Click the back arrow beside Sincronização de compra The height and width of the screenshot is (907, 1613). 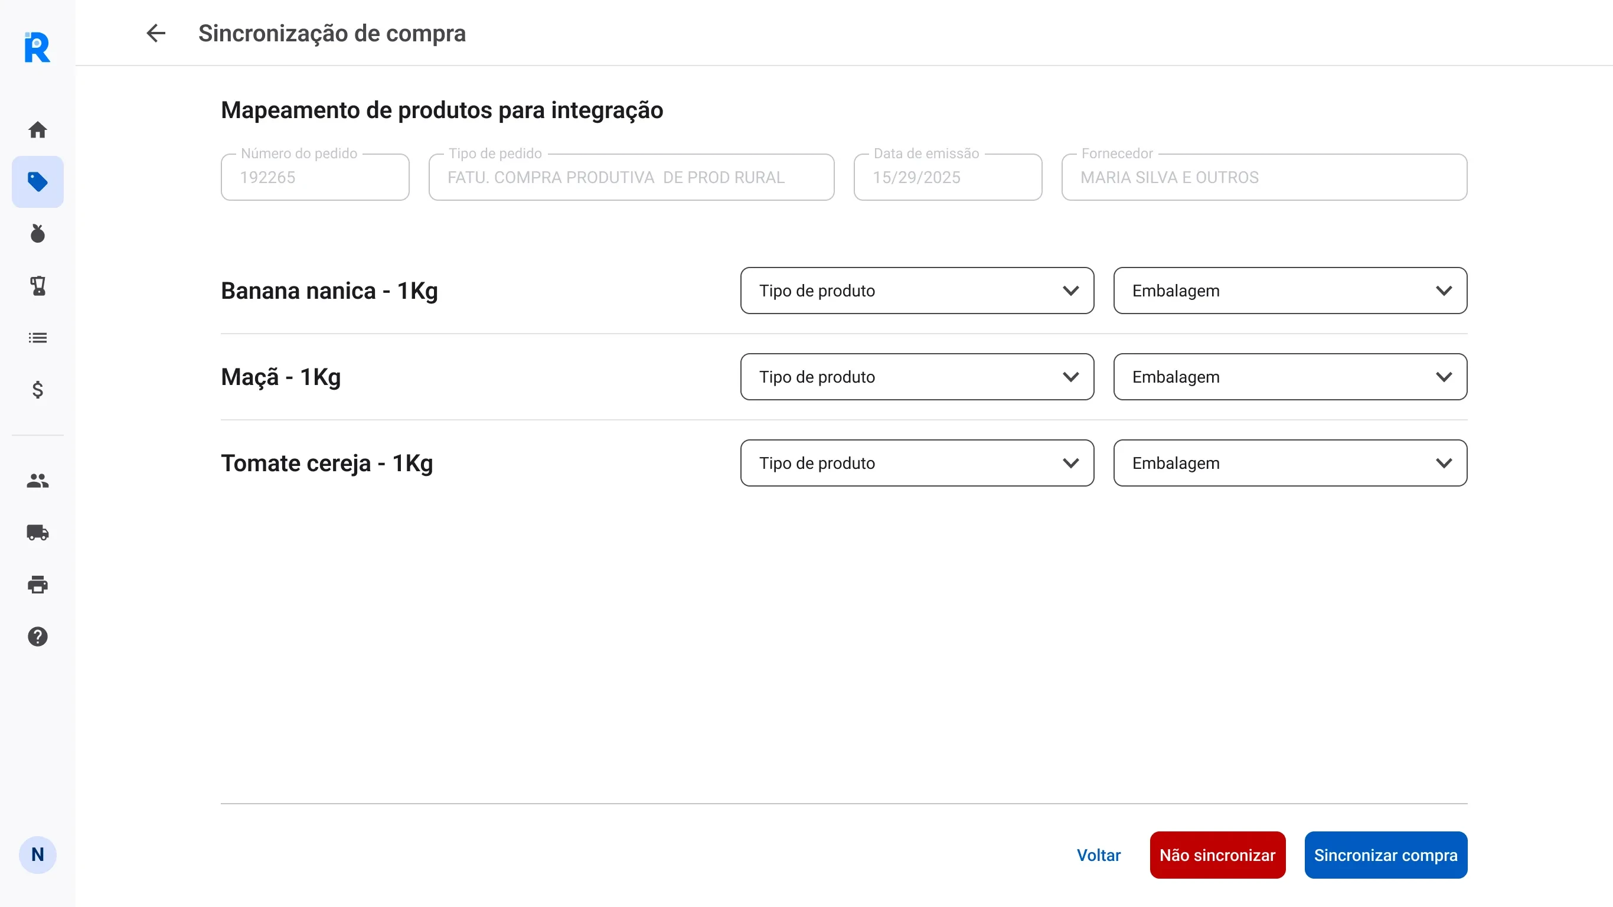point(155,33)
